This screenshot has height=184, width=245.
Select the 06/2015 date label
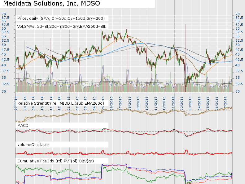pos(112,104)
